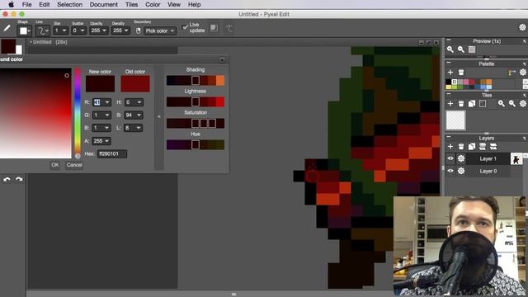Open the Tiles menu

point(132,4)
